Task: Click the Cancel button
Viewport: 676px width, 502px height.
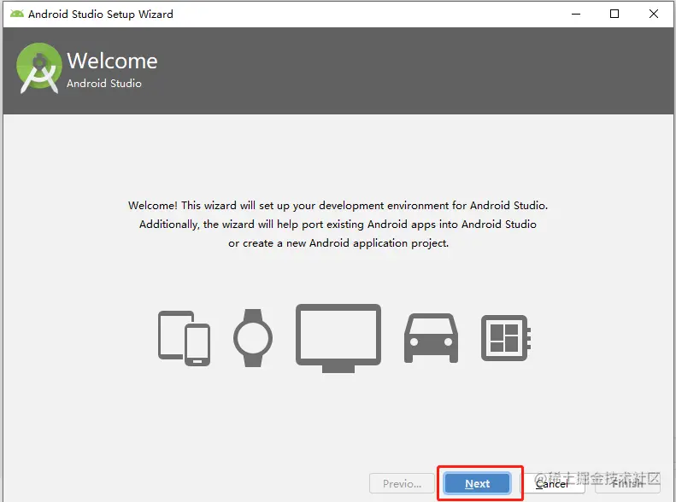Action: point(552,483)
